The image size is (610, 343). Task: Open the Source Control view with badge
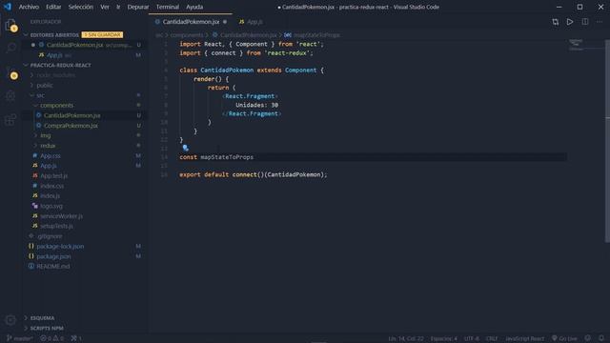coord(10,72)
